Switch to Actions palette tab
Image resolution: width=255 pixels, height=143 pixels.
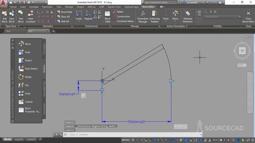44,69
